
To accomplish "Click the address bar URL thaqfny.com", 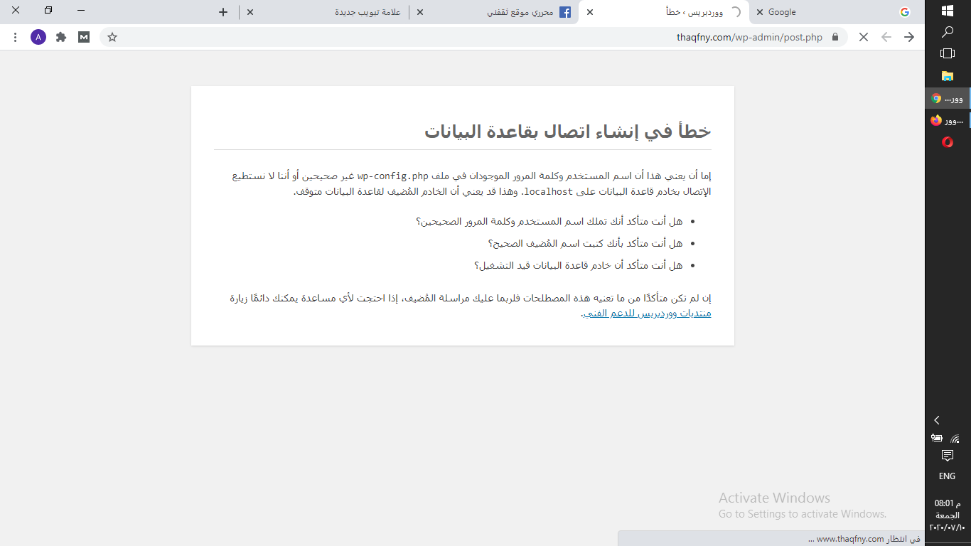I will click(x=749, y=37).
